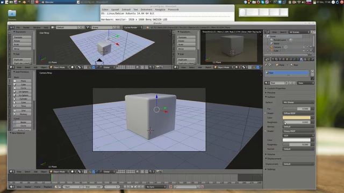Screen dimensions: 344x193
Task: Open the File menu in Blender
Action: point(18,27)
